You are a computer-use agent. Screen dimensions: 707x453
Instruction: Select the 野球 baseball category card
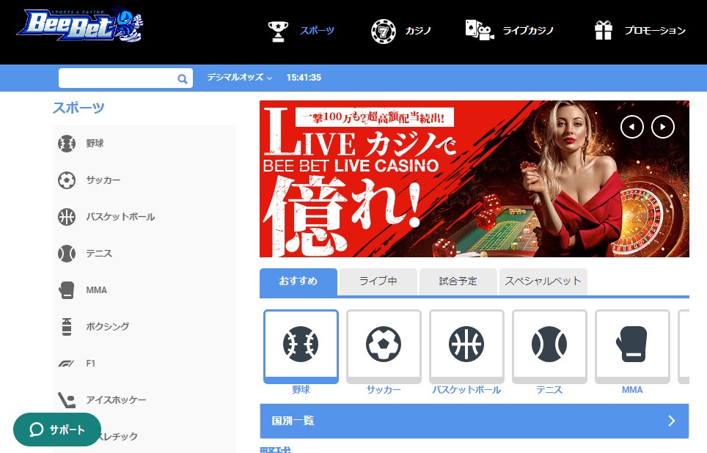(x=301, y=346)
